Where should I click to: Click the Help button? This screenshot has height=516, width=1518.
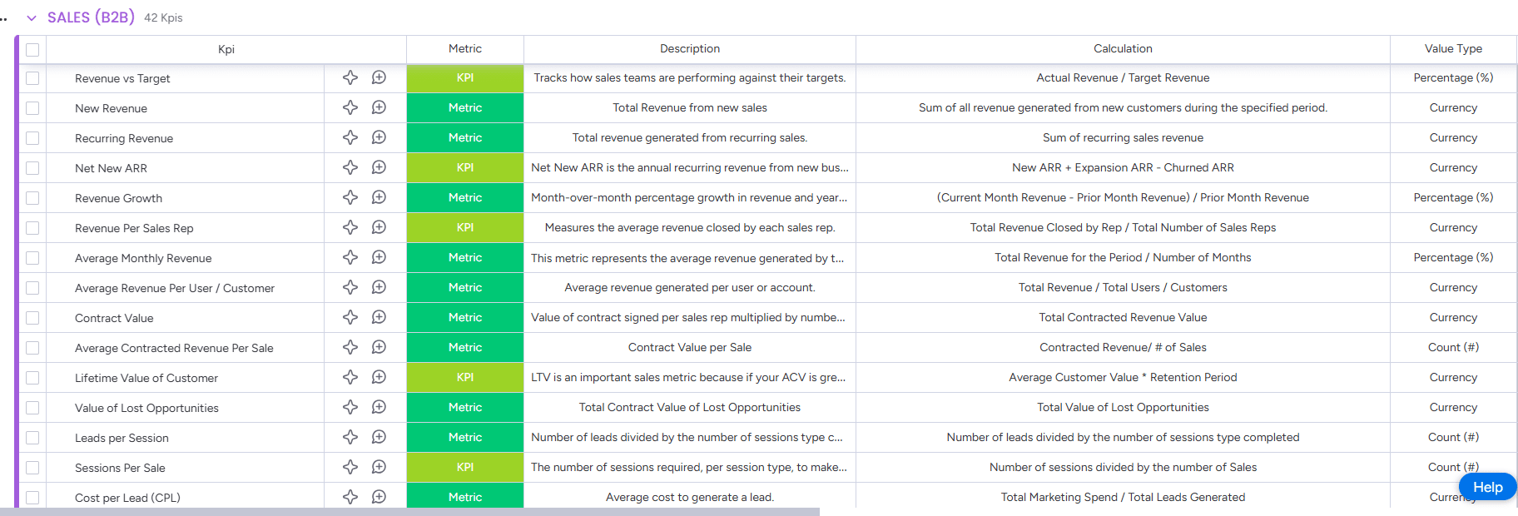point(1487,487)
